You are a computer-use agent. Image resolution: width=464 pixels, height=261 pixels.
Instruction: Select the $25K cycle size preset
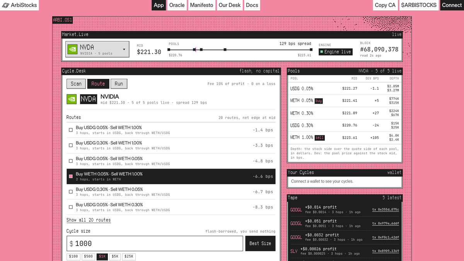click(129, 256)
